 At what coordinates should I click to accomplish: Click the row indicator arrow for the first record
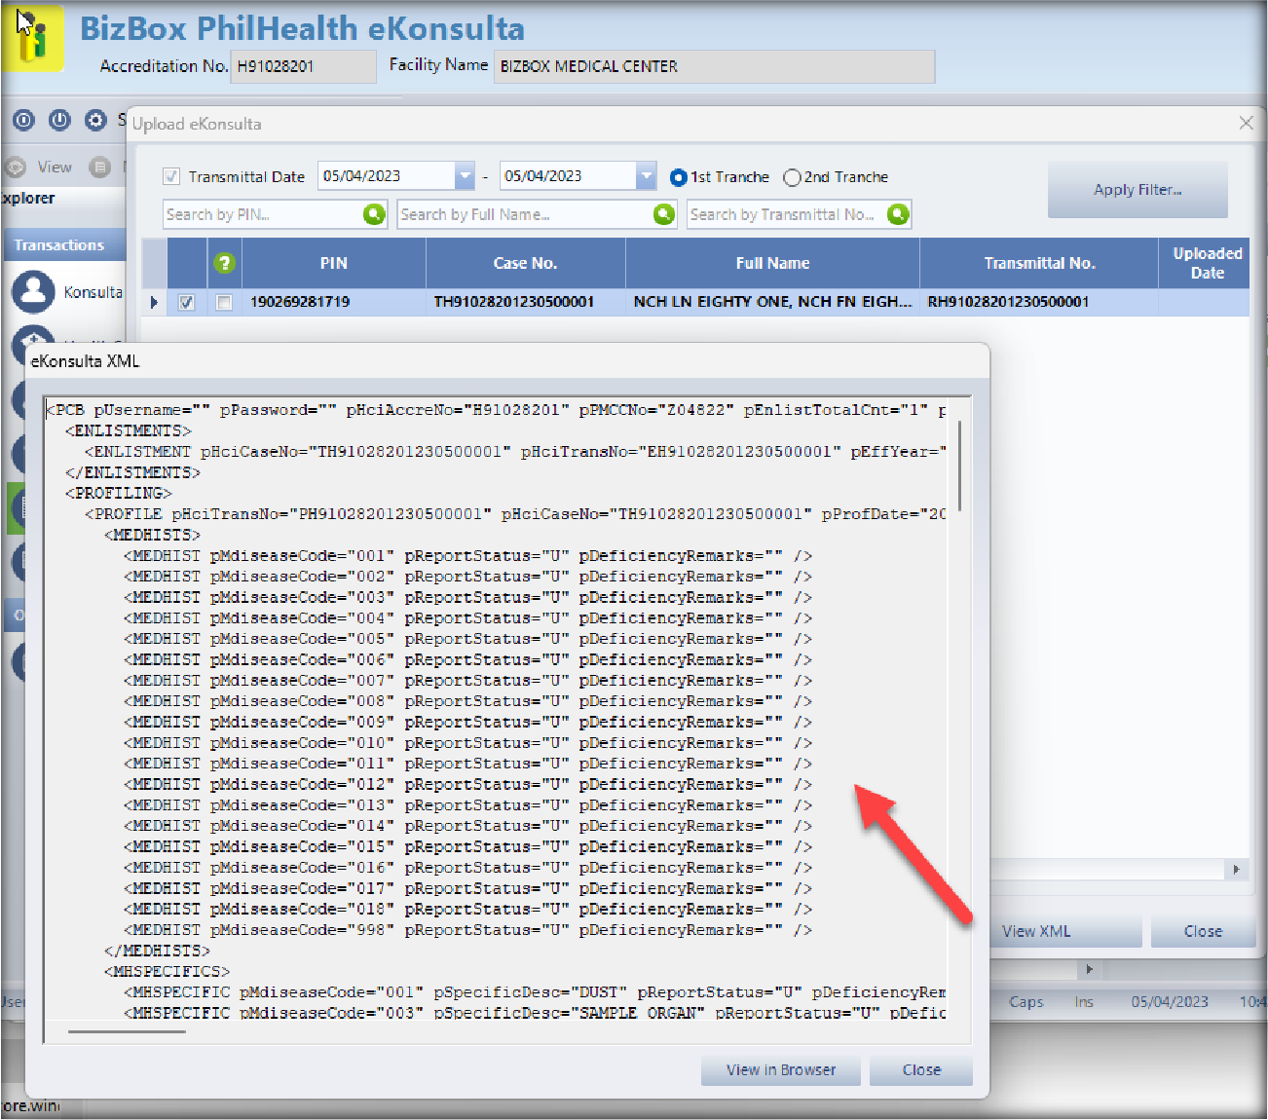[x=154, y=303]
